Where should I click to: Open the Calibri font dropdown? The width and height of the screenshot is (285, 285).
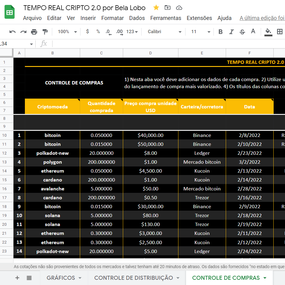[x=165, y=32]
